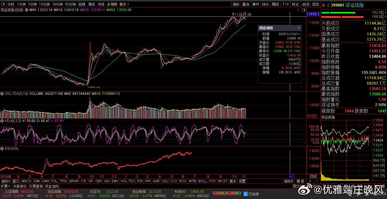Switch to 月线 monthly chart

coord(101,4)
